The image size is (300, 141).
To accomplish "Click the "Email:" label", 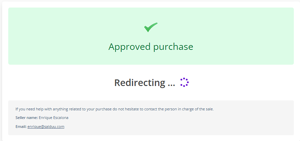I will point(21,127).
